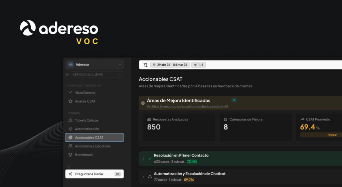Click the star icon next to Análisis CSAT

tap(70, 101)
